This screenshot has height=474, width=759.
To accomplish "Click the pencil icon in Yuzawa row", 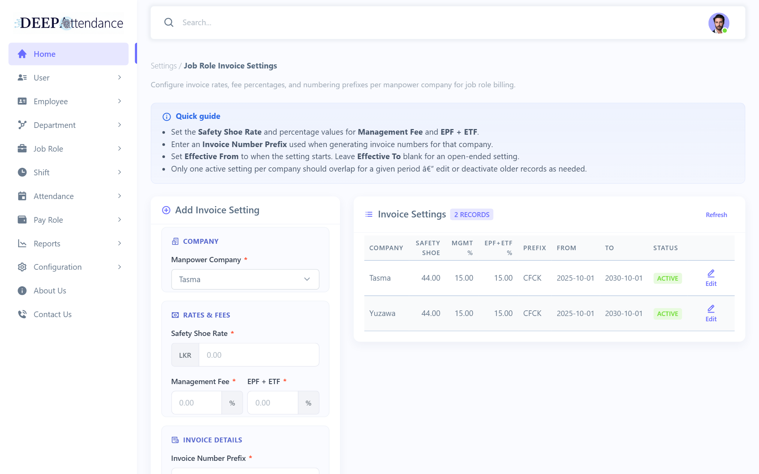I will tap(711, 309).
